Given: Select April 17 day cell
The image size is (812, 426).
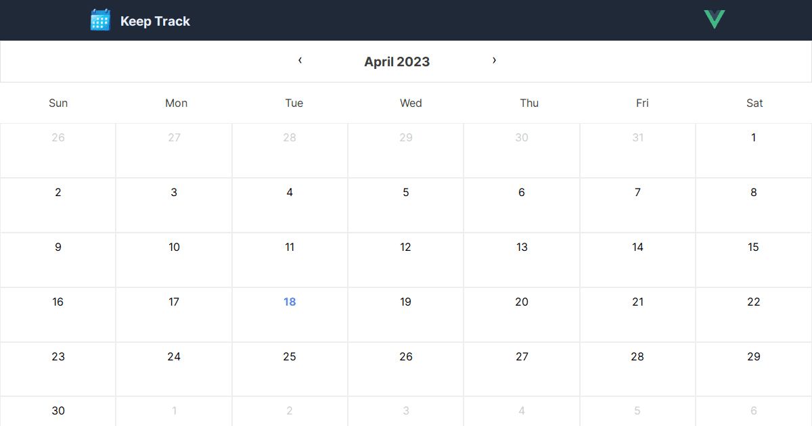Looking at the screenshot, I should (x=174, y=315).
